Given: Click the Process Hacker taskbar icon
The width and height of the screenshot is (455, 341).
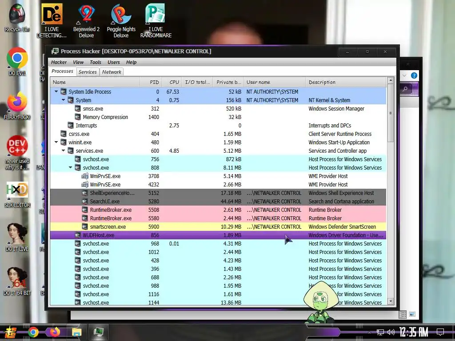Looking at the screenshot, I should pos(99,332).
